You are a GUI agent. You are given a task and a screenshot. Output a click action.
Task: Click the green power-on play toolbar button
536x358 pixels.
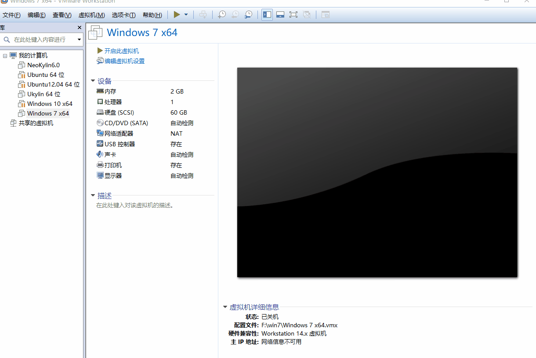(177, 14)
